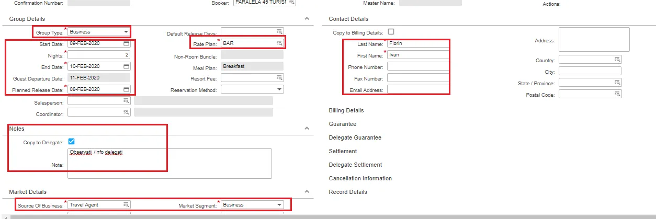Screen dimensions: 656x219
Task: Click the Fax Number field
Action: (419, 78)
